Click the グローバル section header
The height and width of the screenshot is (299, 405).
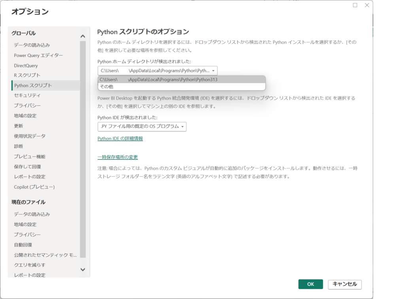point(23,33)
